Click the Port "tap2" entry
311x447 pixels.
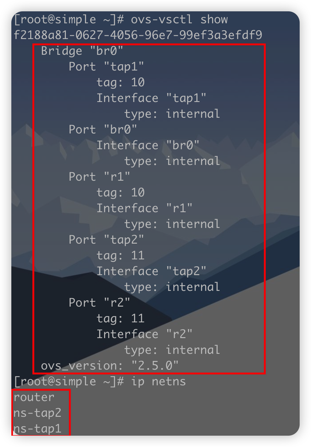click(x=106, y=240)
